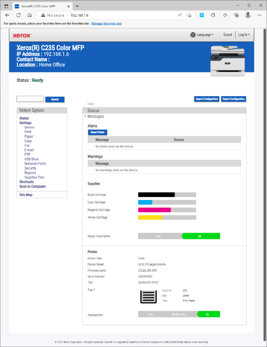Click the Not secure warning icon

pyautogui.click(x=43, y=15)
